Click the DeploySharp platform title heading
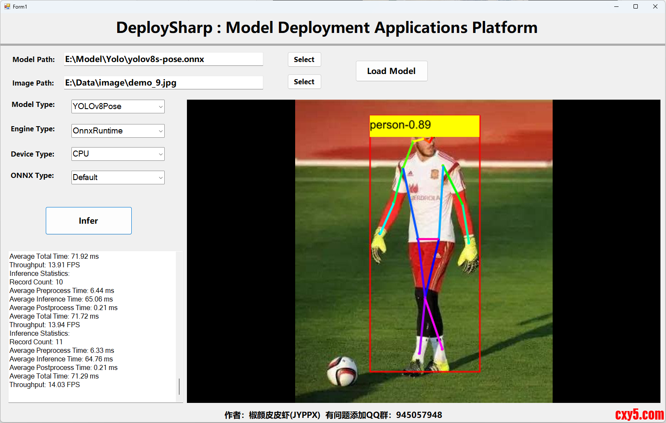This screenshot has width=666, height=423. point(327,28)
